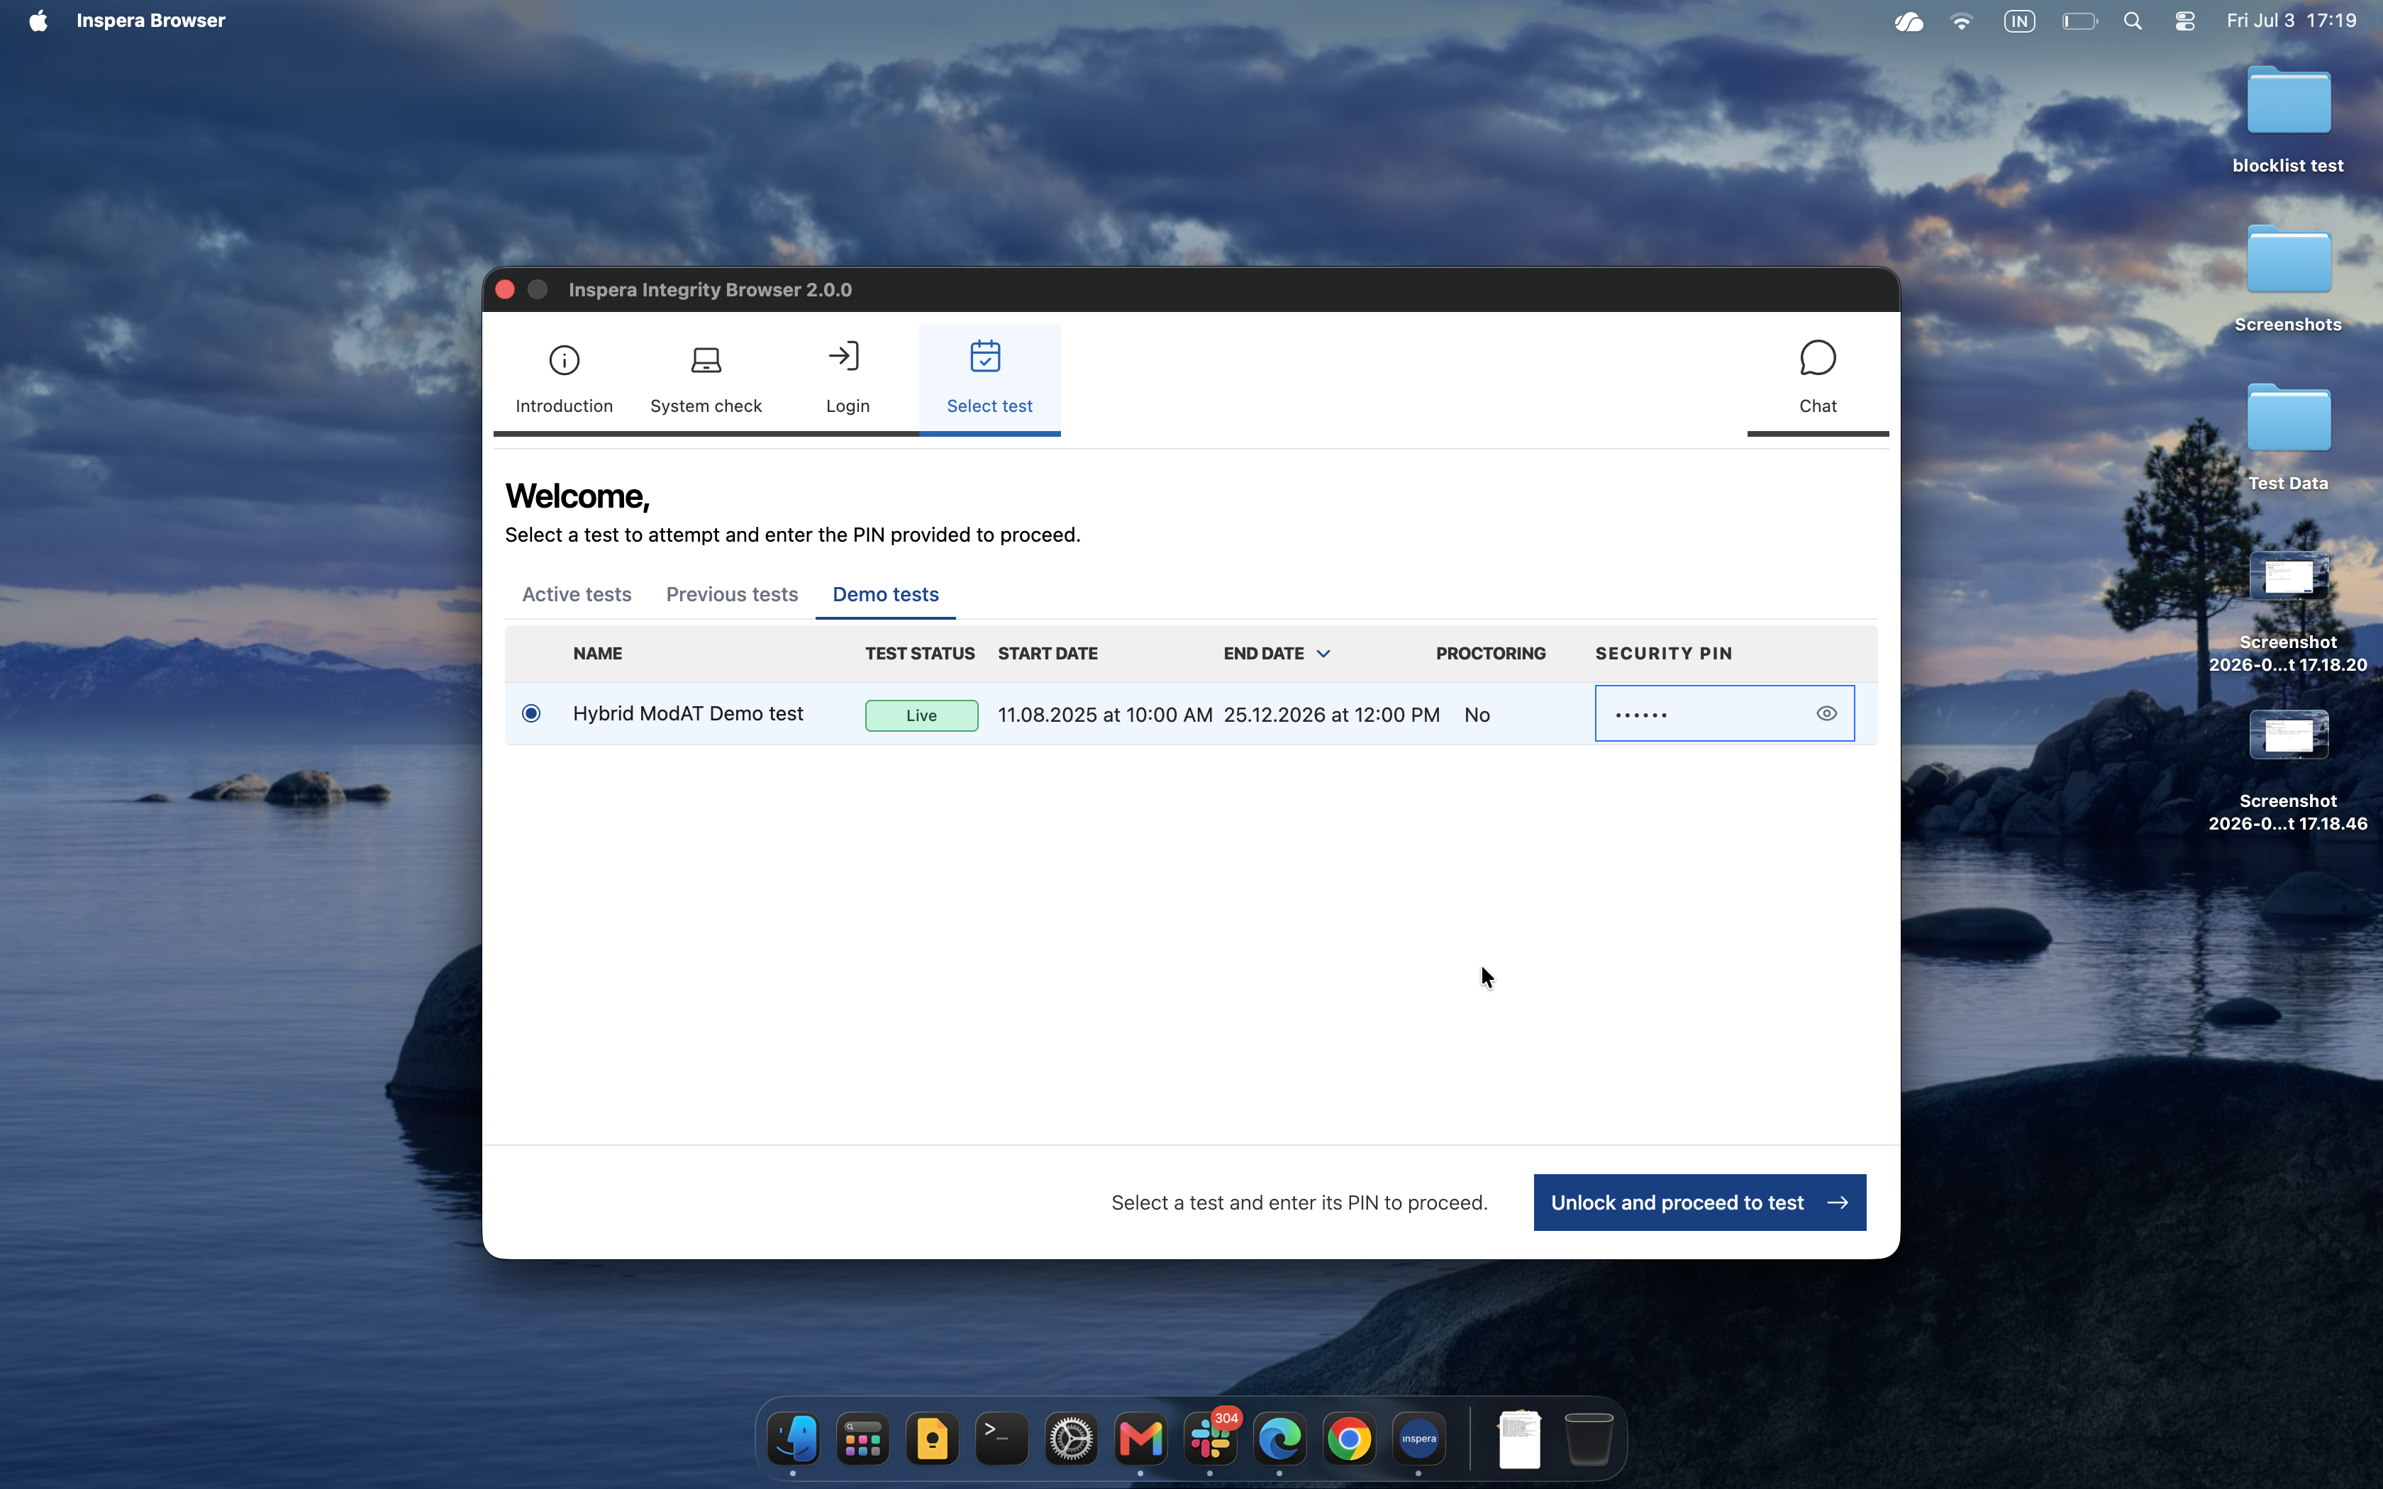2383x1489 pixels.
Task: Check the battery status icon
Action: pos(2079,21)
